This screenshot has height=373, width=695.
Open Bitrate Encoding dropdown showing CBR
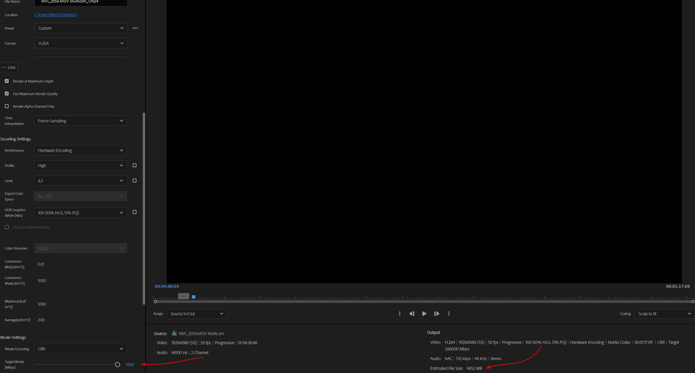80,349
